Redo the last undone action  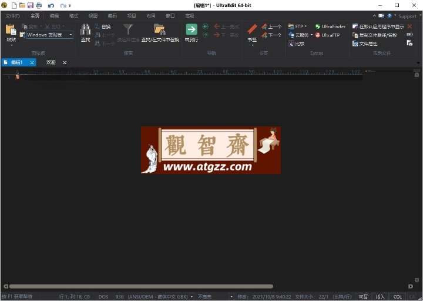pos(63,5)
